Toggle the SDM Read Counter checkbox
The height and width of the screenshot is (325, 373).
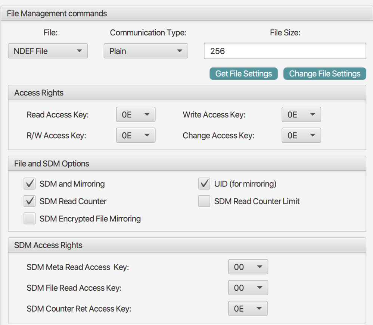[29, 201]
